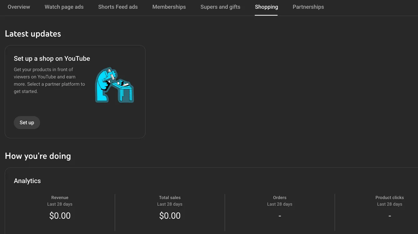Viewport: 418px width, 234px height.
Task: Click the Product clicks dash value
Action: (390, 216)
